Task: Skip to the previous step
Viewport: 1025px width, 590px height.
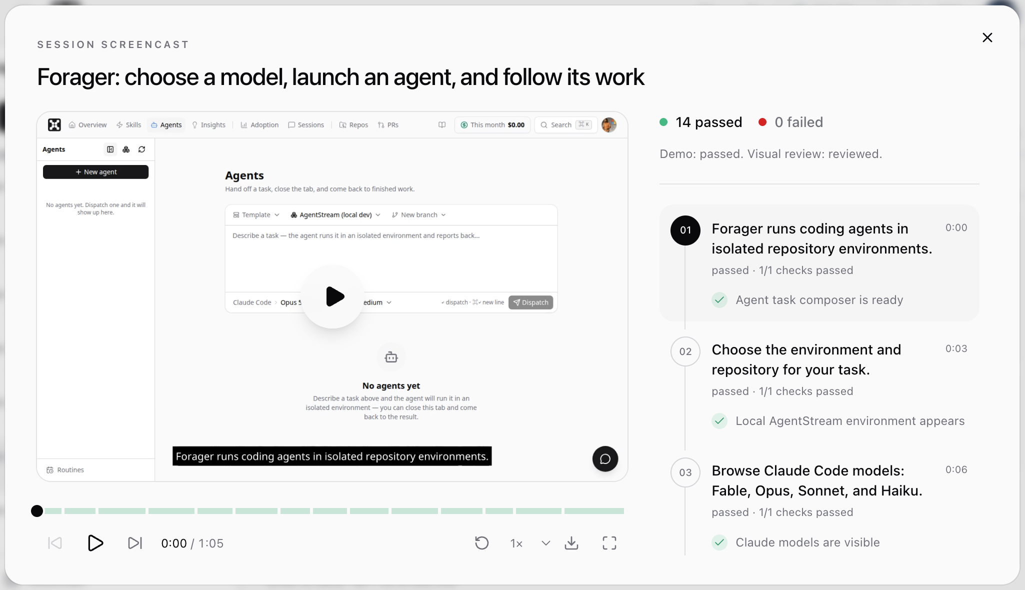Action: [x=55, y=543]
